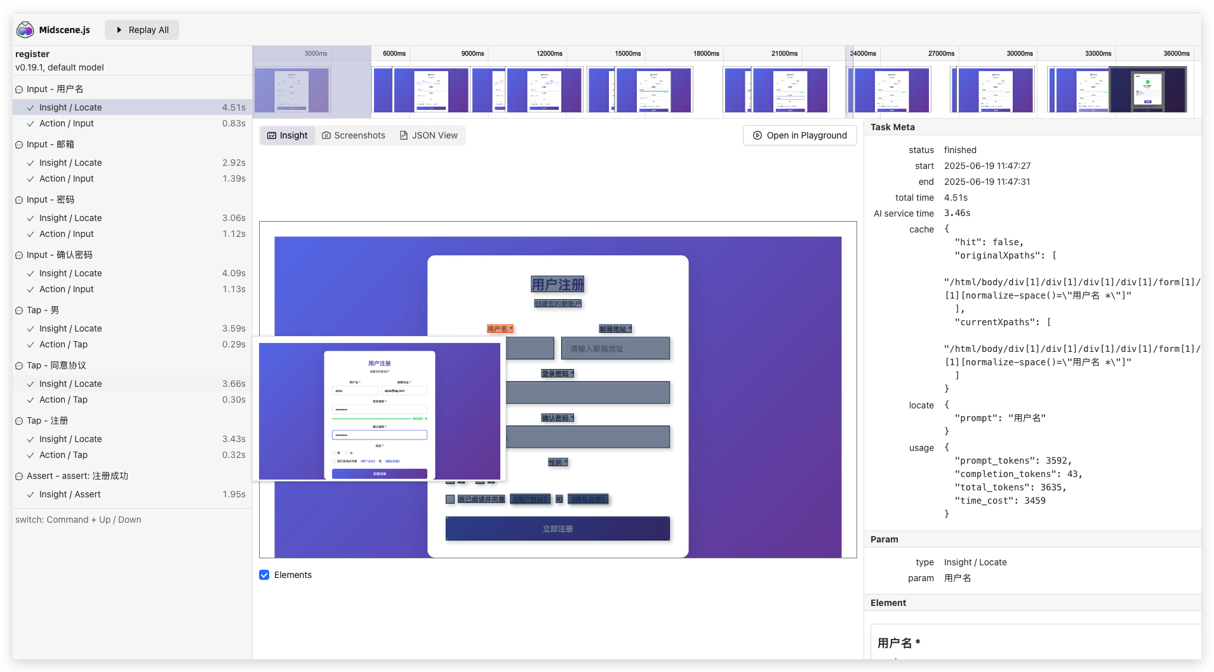The width and height of the screenshot is (1214, 672).
Task: Select Insight / Locate task taking 4.51s
Action: 132,107
